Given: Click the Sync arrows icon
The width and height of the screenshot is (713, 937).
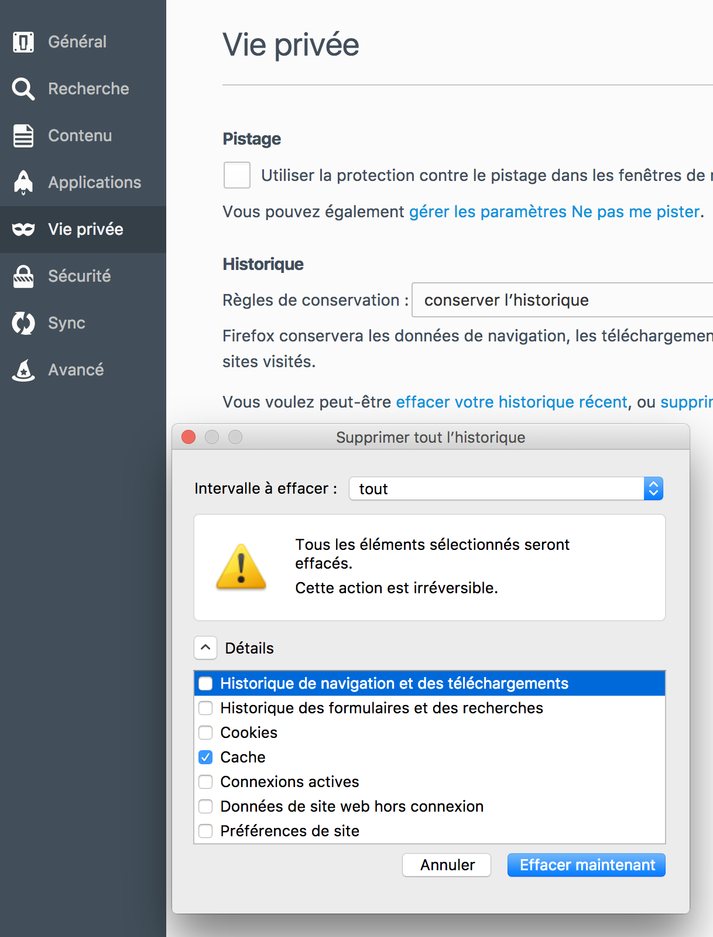Looking at the screenshot, I should pyautogui.click(x=23, y=323).
